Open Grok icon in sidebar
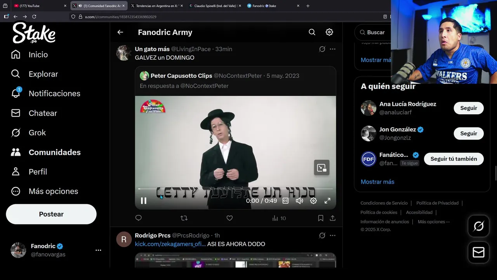Image resolution: width=497 pixels, height=280 pixels. pos(16,133)
